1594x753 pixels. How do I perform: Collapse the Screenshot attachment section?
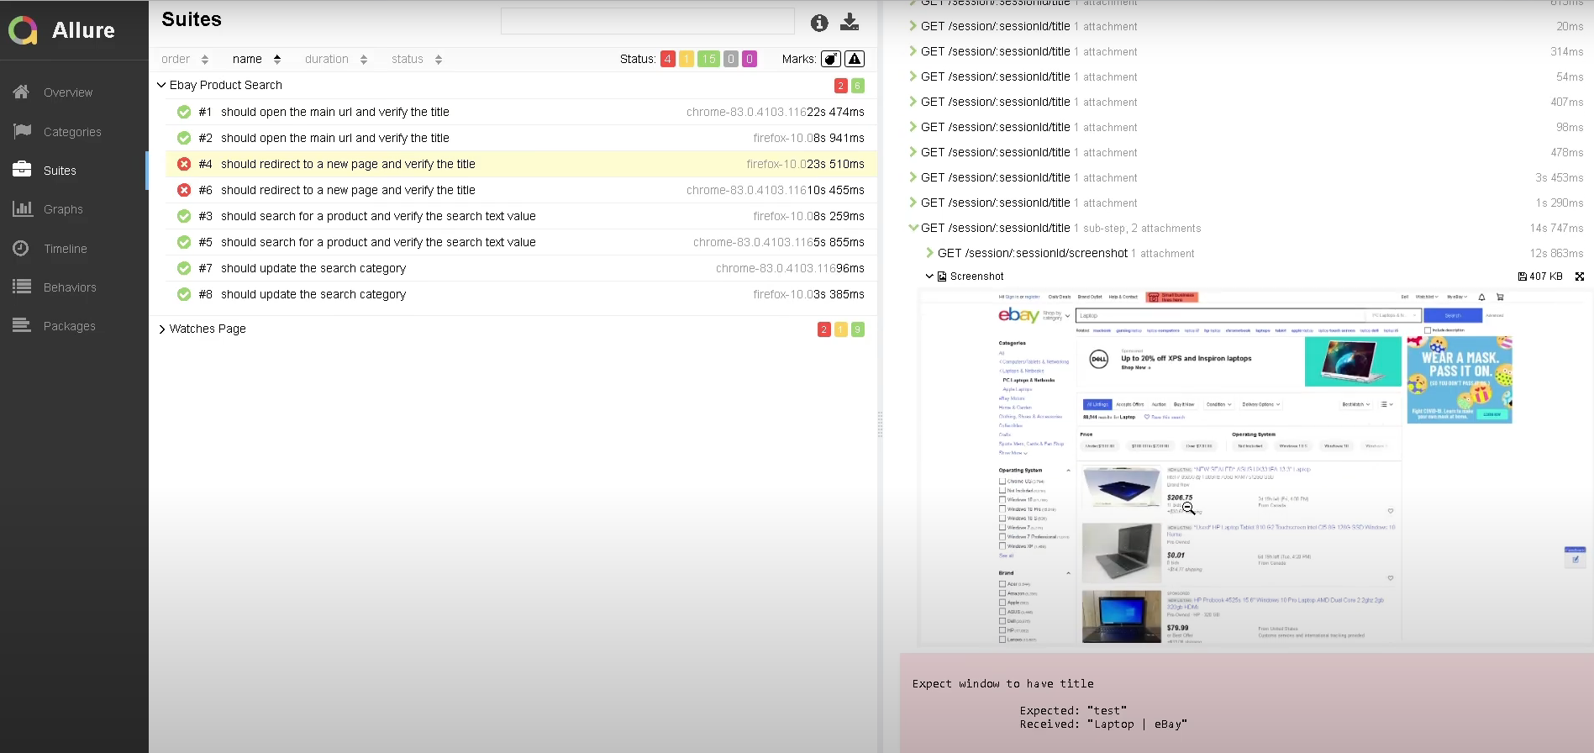coord(929,276)
